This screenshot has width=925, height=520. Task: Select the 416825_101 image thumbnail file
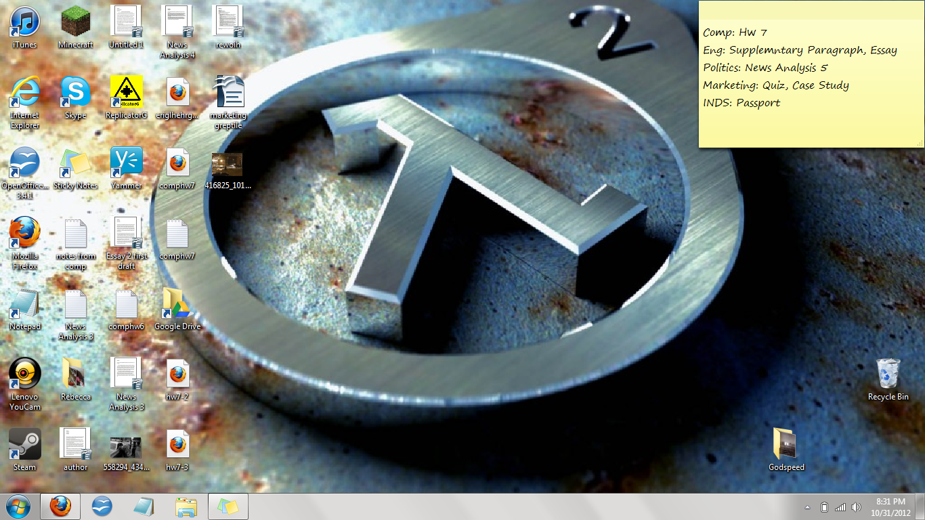(x=228, y=165)
